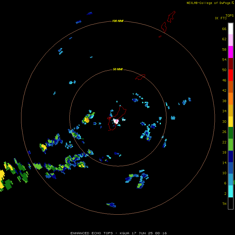Click the white-pink echo cell over Guam
This screenshot has width=235, height=235.
pyautogui.click(x=116, y=121)
